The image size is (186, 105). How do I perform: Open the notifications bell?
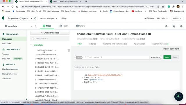pos(181,26)
